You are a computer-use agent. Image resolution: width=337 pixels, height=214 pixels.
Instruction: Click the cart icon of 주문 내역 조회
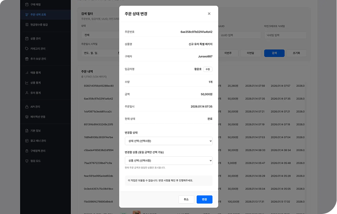(x=27, y=15)
